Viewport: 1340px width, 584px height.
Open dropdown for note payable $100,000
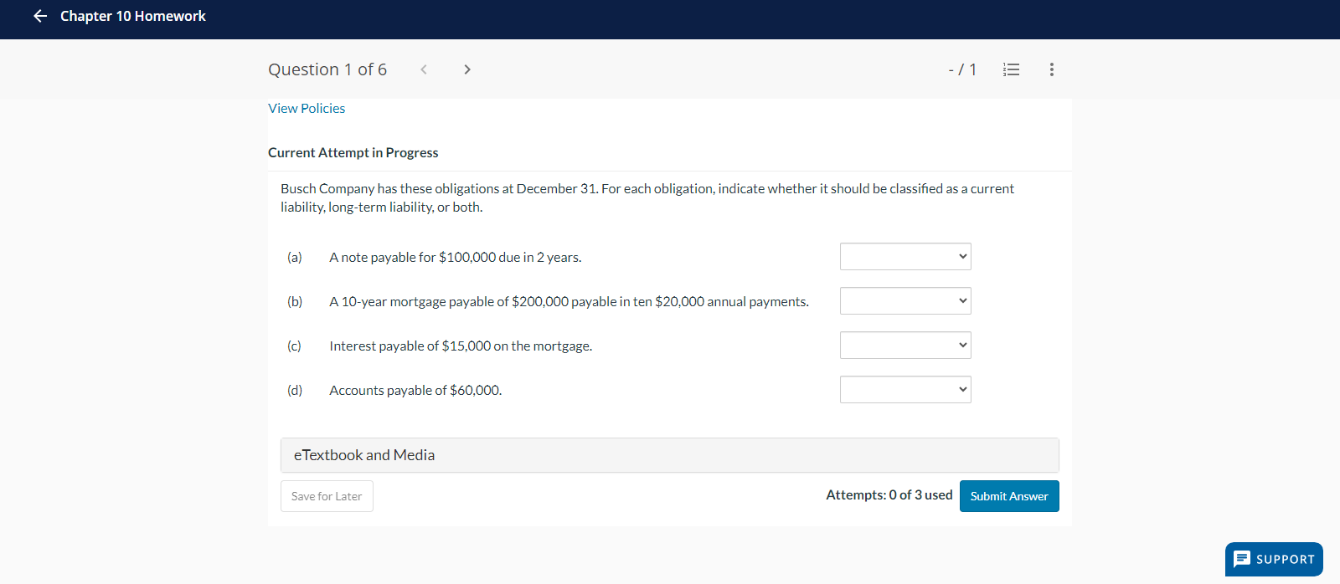pos(905,257)
